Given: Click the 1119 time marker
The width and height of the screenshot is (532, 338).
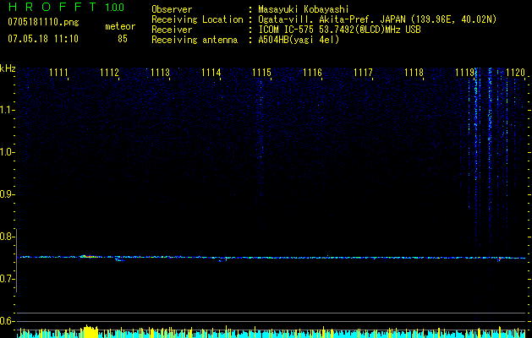Looking at the screenshot, I should [465, 73].
